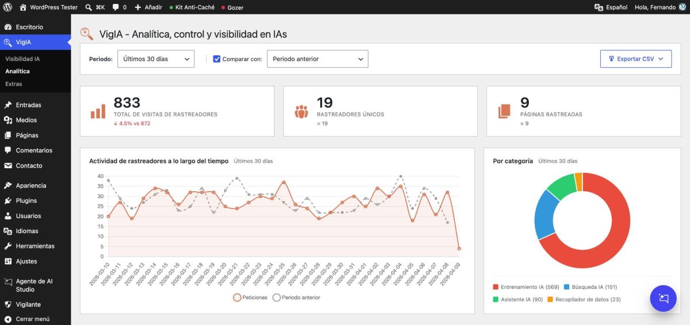
Task: Open Plugins in the sidebar
Action: (35, 200)
